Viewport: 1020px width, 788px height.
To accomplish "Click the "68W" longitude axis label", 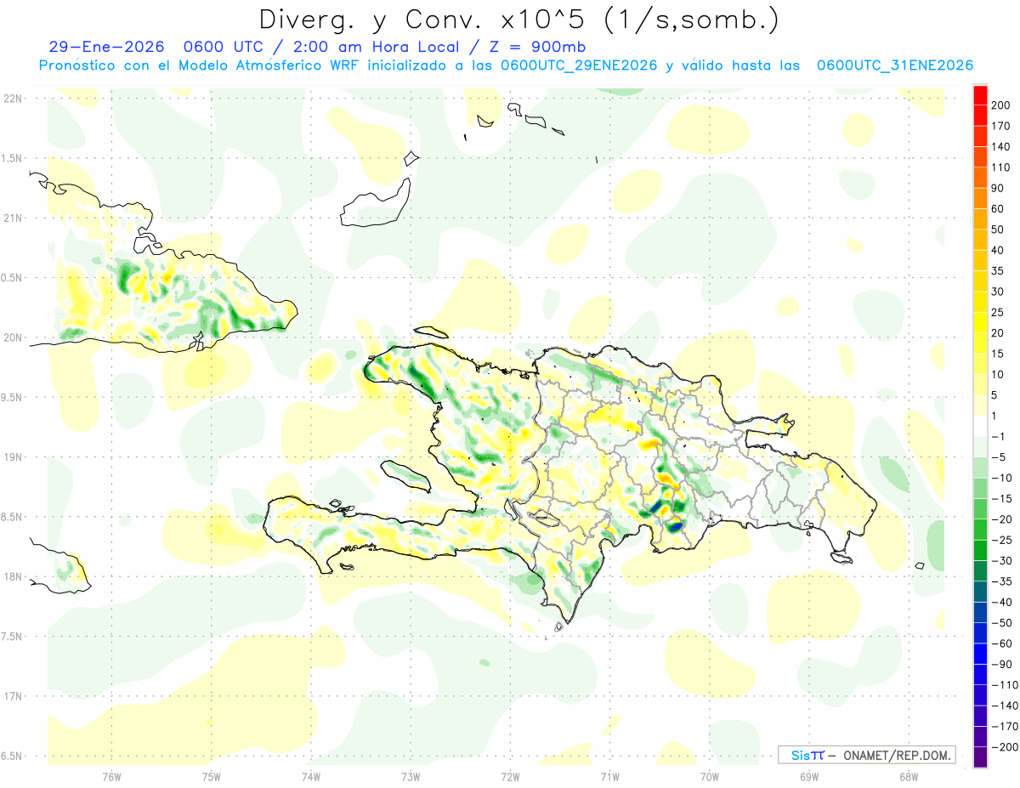I will tap(909, 777).
